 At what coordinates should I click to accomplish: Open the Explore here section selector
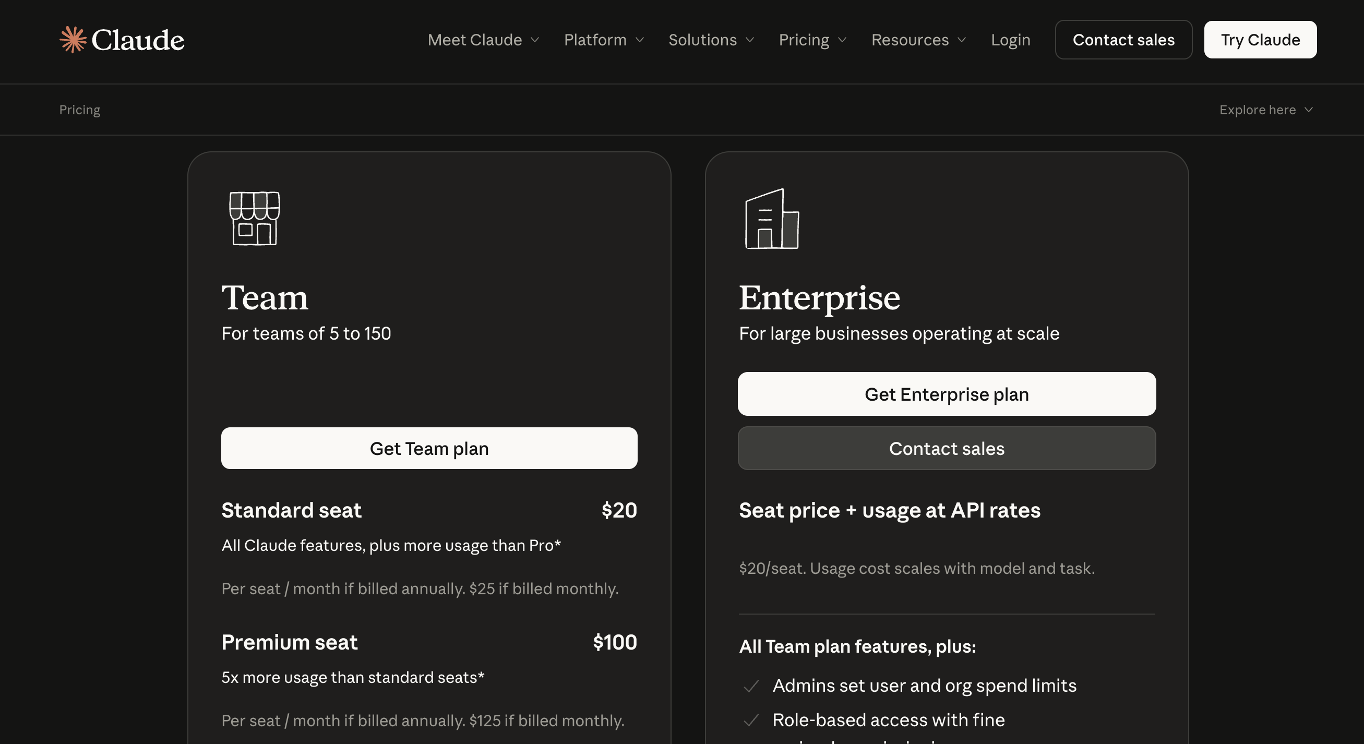pyautogui.click(x=1266, y=110)
